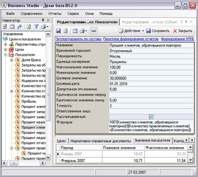Click the save disk icon in editor toolbar
198x177 pixels.
[x=59, y=31]
